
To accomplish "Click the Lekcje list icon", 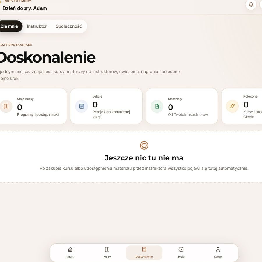I will pyautogui.click(x=82, y=106).
